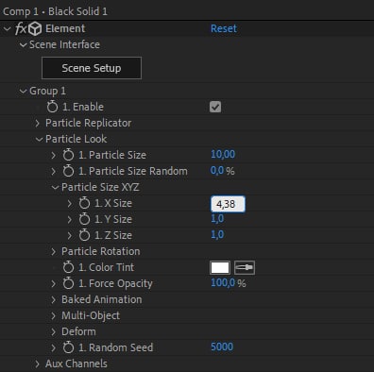The height and width of the screenshot is (372, 374).
Task: Uncheck the 1. Enable checkbox
Action: click(x=215, y=107)
